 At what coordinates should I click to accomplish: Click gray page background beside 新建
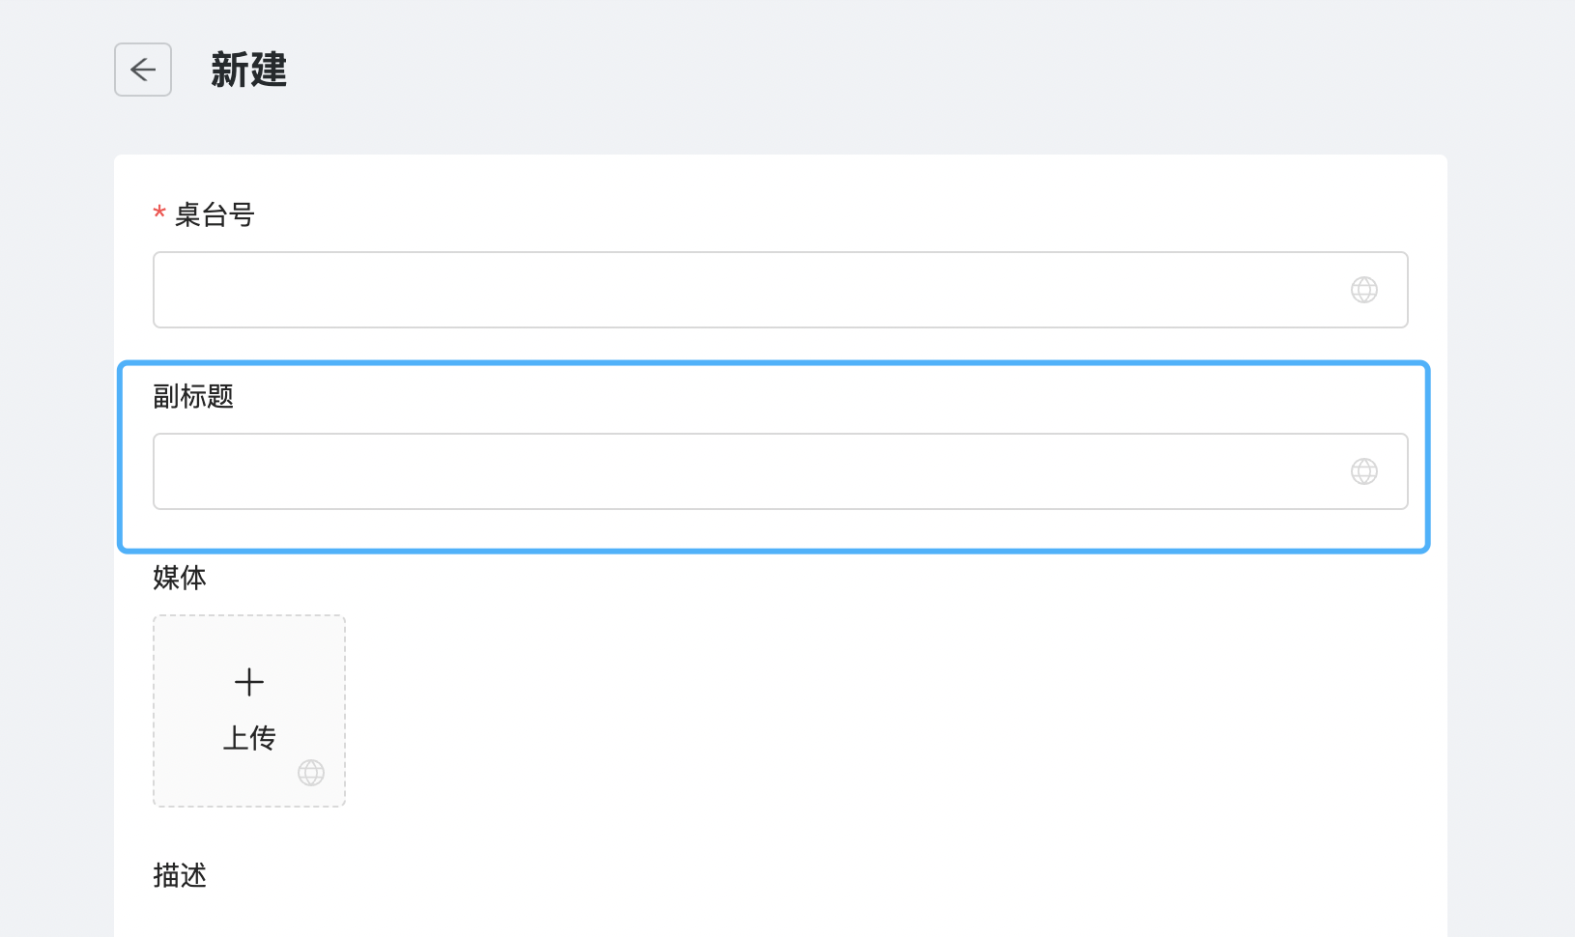pyautogui.click(x=870, y=70)
